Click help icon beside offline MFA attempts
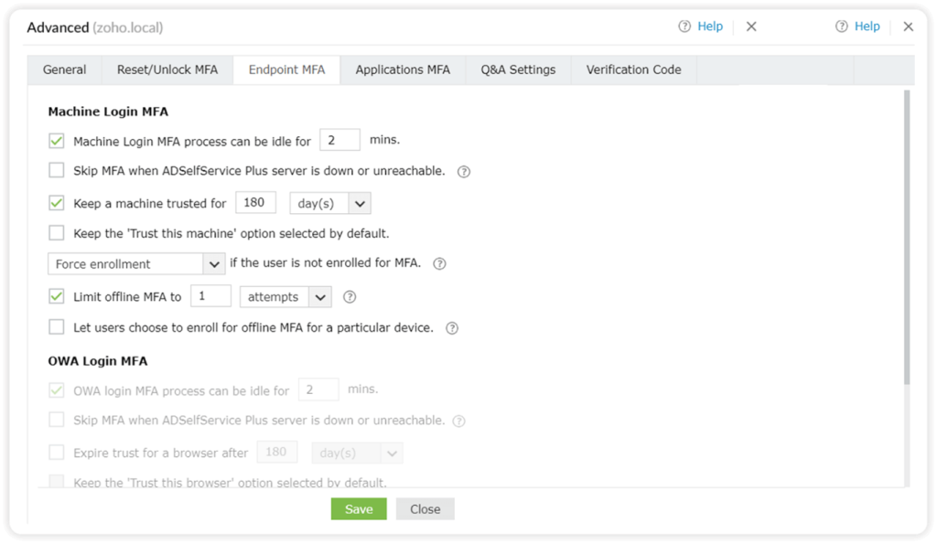This screenshot has height=544, width=937. [x=349, y=297]
